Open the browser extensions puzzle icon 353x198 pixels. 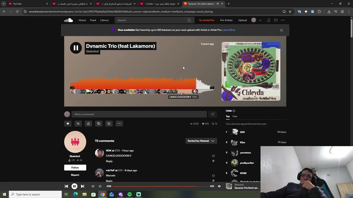point(319,12)
